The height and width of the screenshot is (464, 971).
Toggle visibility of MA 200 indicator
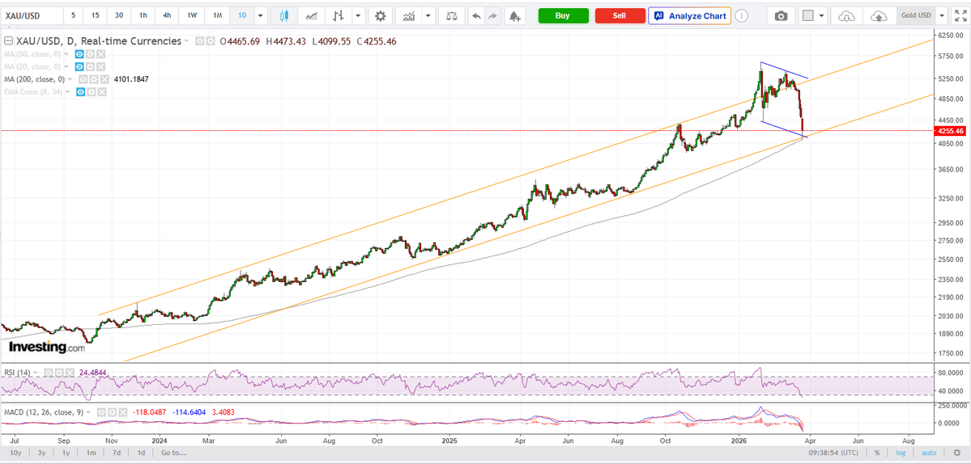83,79
